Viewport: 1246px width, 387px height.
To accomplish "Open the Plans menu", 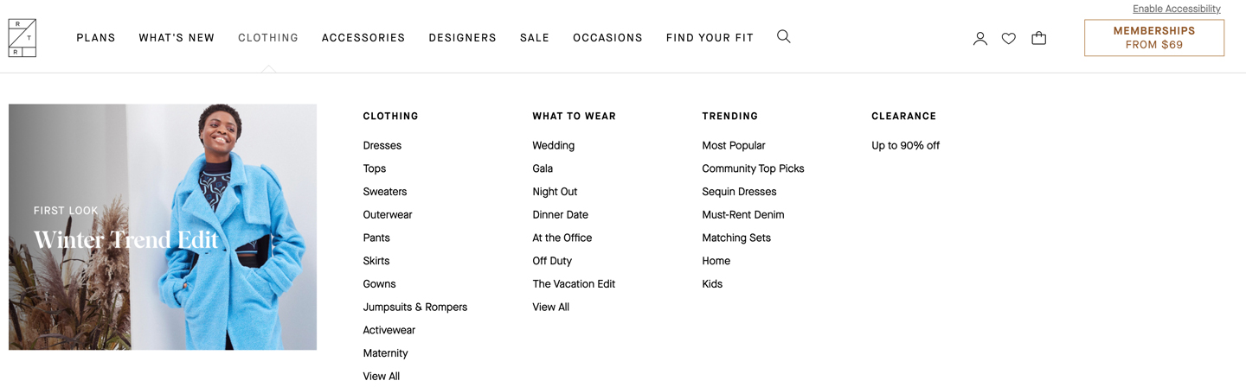I will point(96,38).
